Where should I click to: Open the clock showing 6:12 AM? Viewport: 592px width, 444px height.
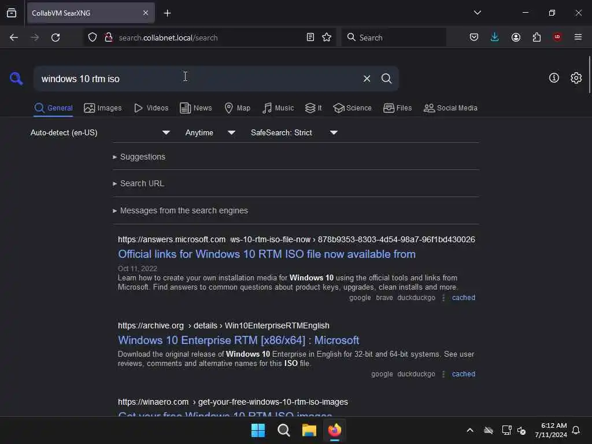(551, 430)
